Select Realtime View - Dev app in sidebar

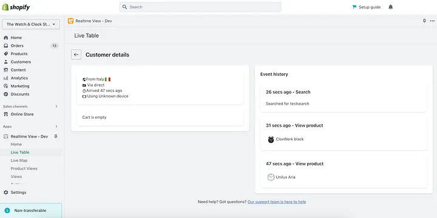[29, 136]
